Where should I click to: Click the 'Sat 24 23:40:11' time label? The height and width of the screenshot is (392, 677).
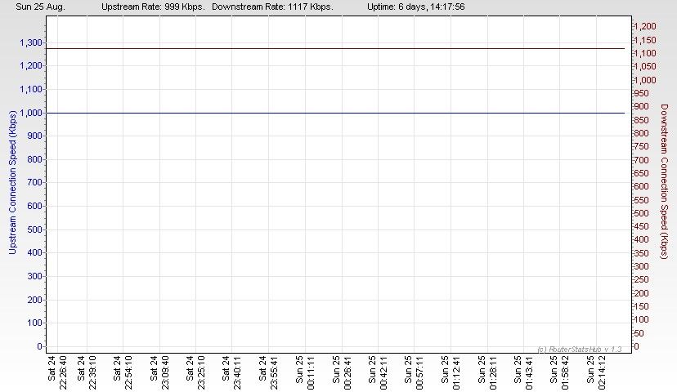[231, 372]
